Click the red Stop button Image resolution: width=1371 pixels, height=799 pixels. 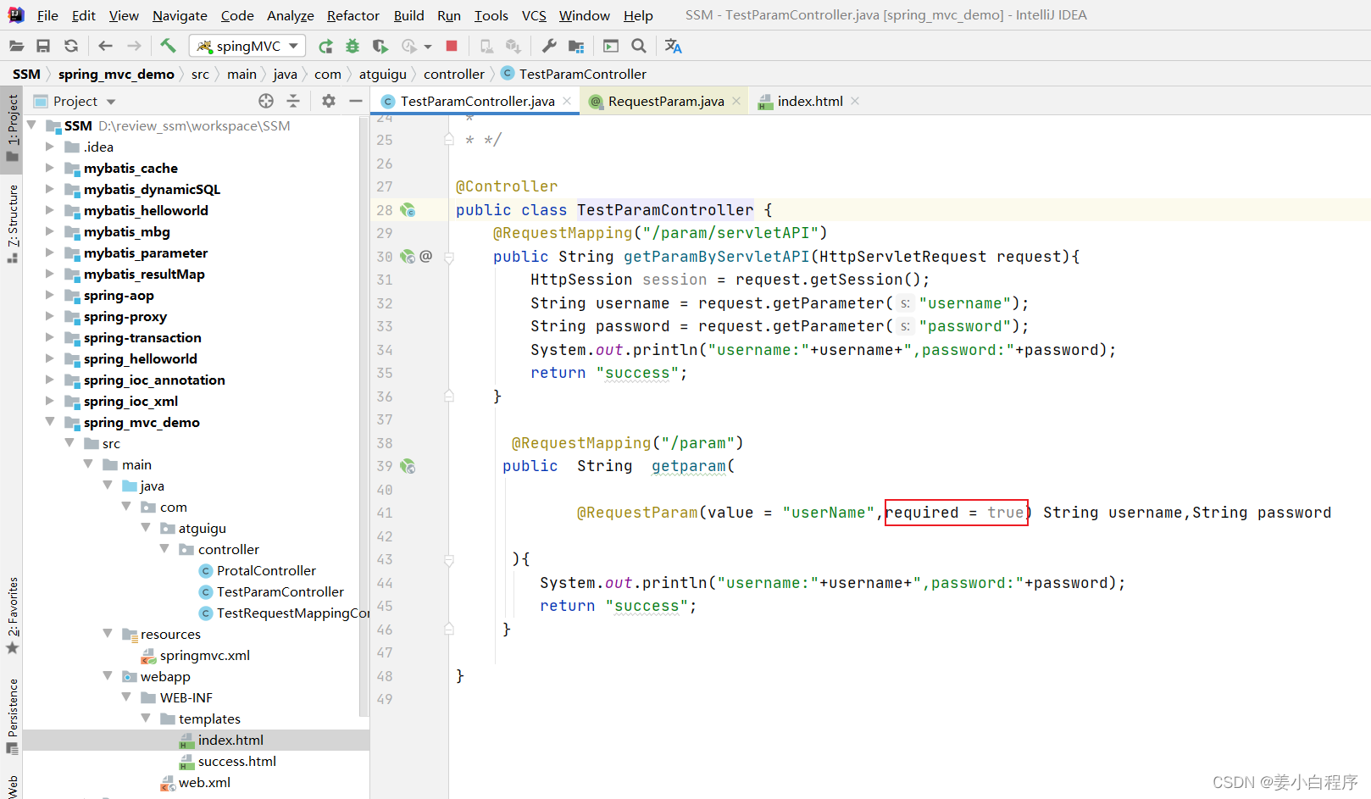452,46
